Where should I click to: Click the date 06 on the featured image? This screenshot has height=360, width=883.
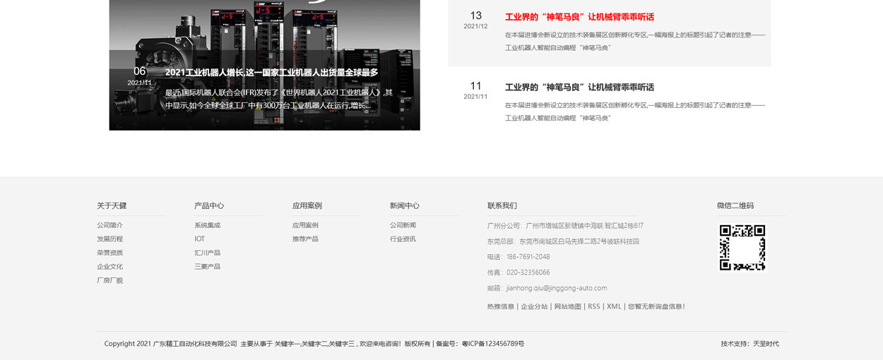[140, 71]
